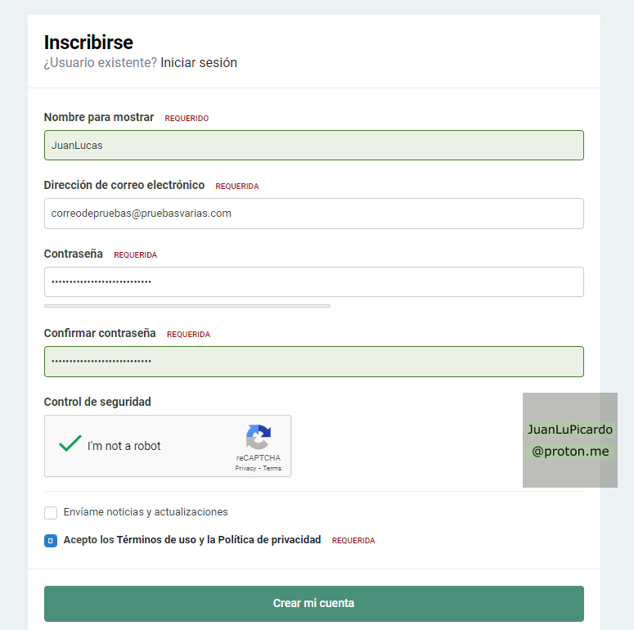Click the Confirmar contraseña field
Screen dimensions: 634x630
click(313, 361)
